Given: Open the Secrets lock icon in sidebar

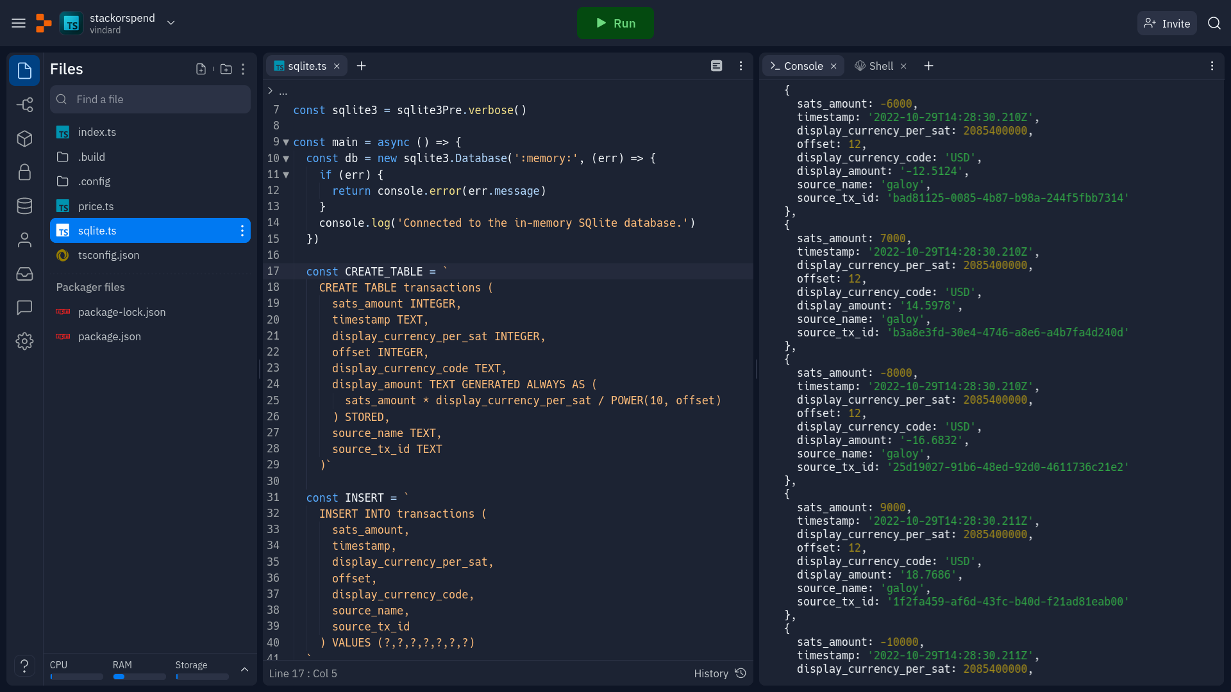Looking at the screenshot, I should 24,172.
